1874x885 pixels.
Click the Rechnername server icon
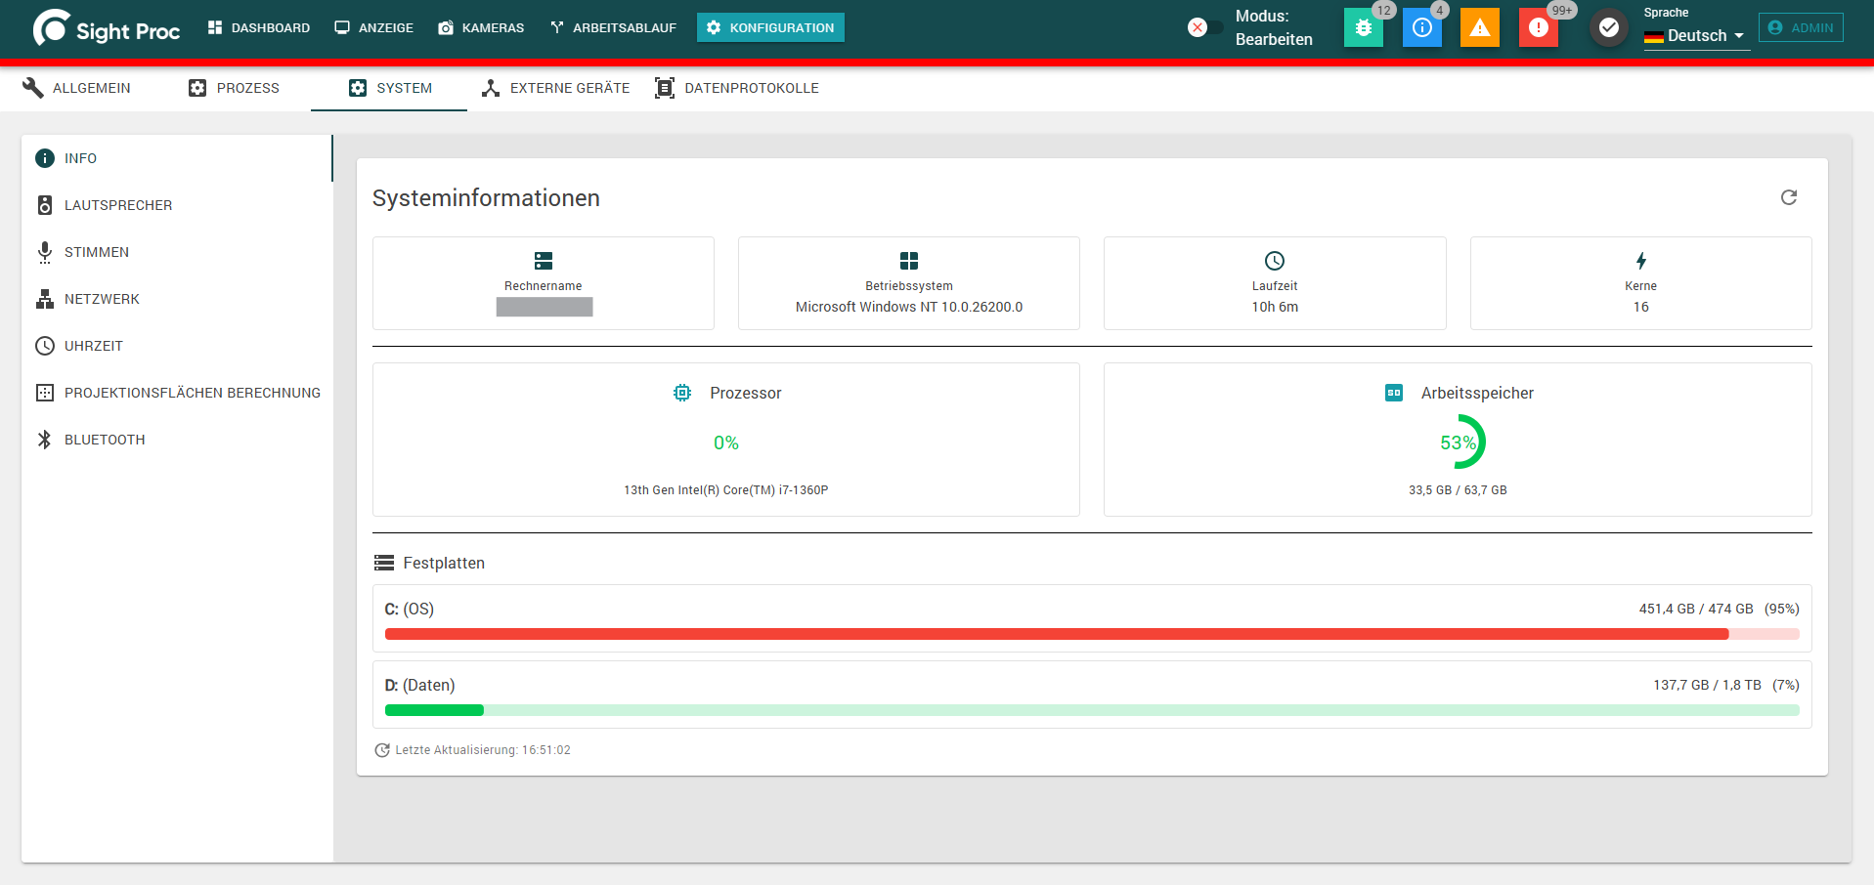544,261
